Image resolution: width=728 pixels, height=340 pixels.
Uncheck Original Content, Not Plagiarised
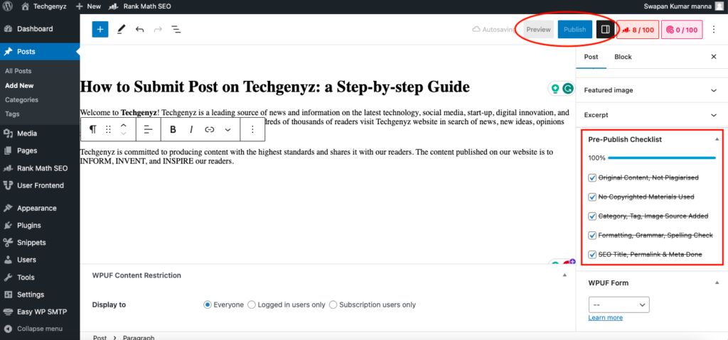pyautogui.click(x=592, y=177)
